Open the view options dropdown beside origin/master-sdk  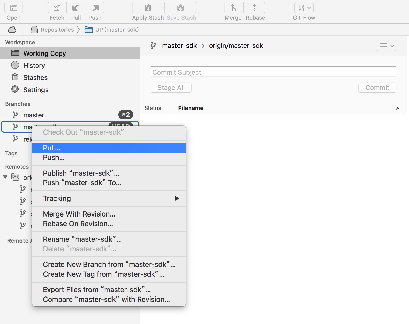click(x=386, y=46)
